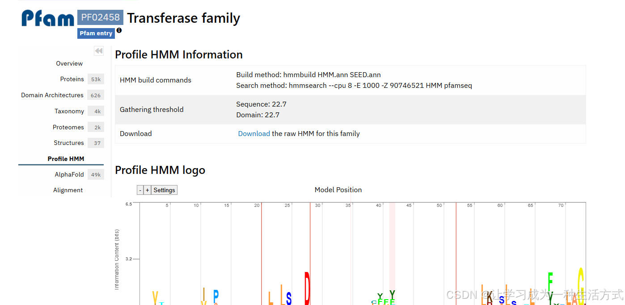
Task: Open the AlphaFold section
Action: [x=69, y=174]
